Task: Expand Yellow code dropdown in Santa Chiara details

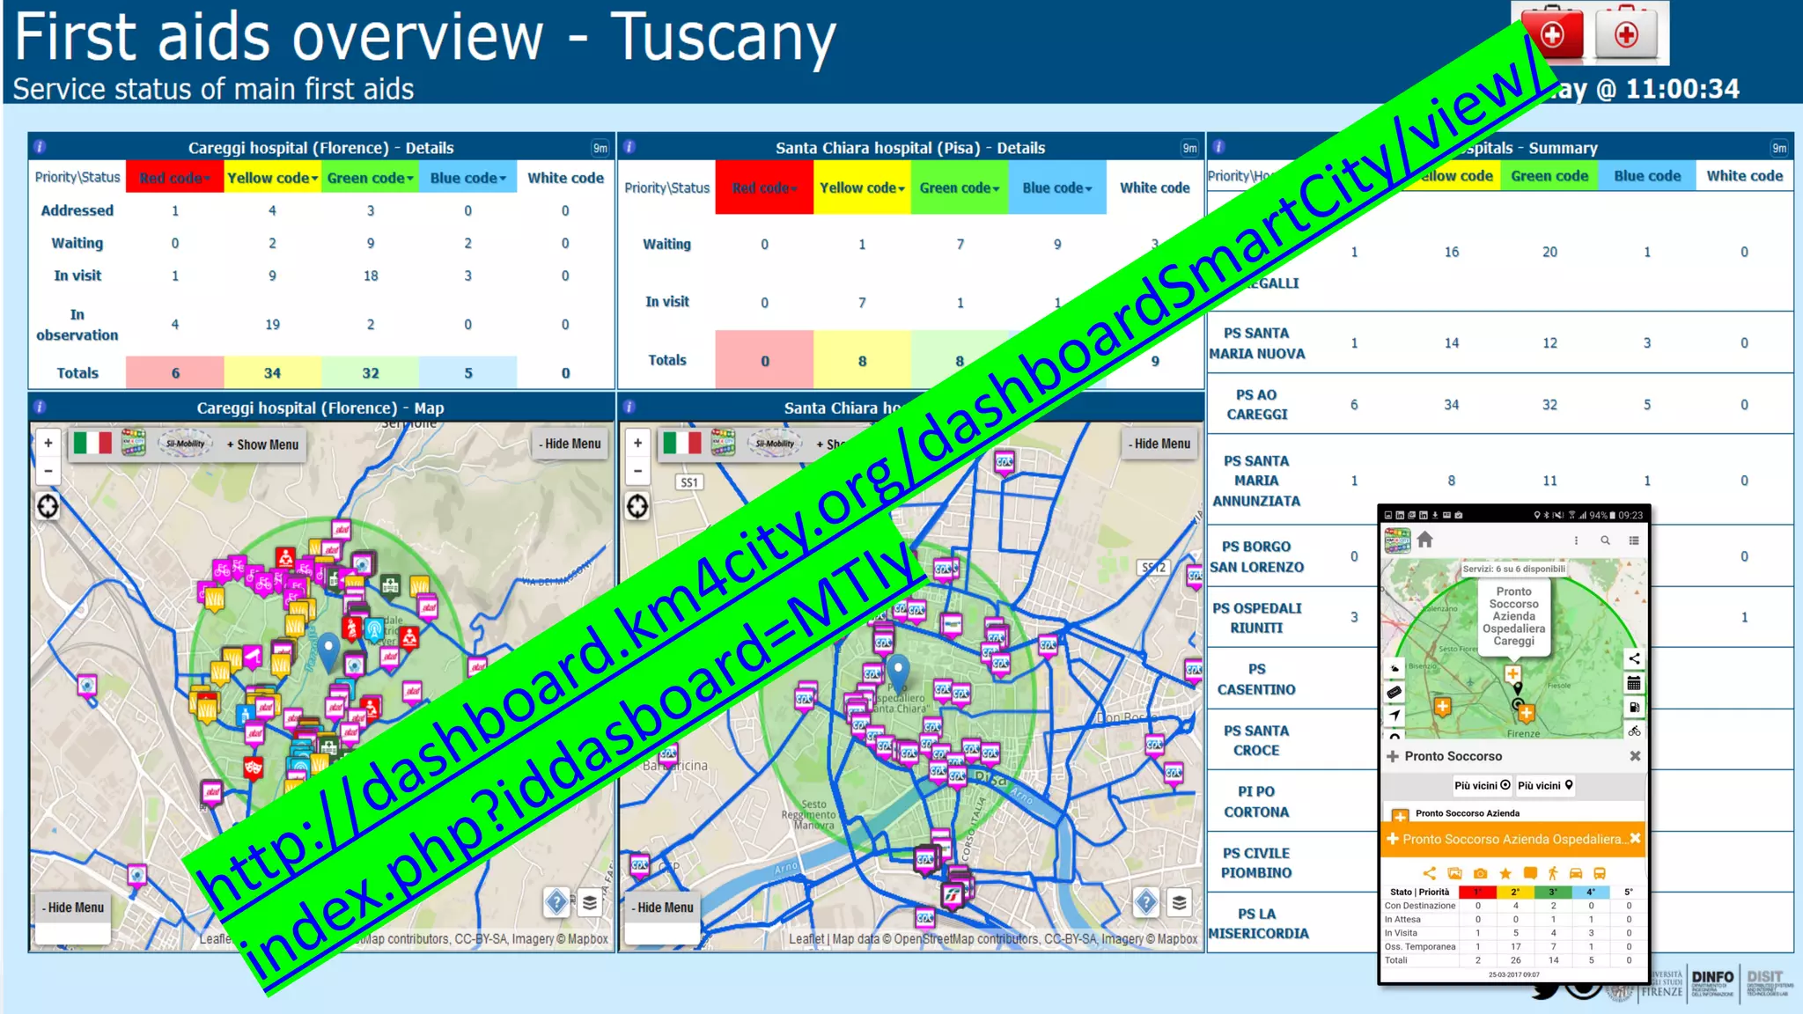Action: pyautogui.click(x=862, y=187)
